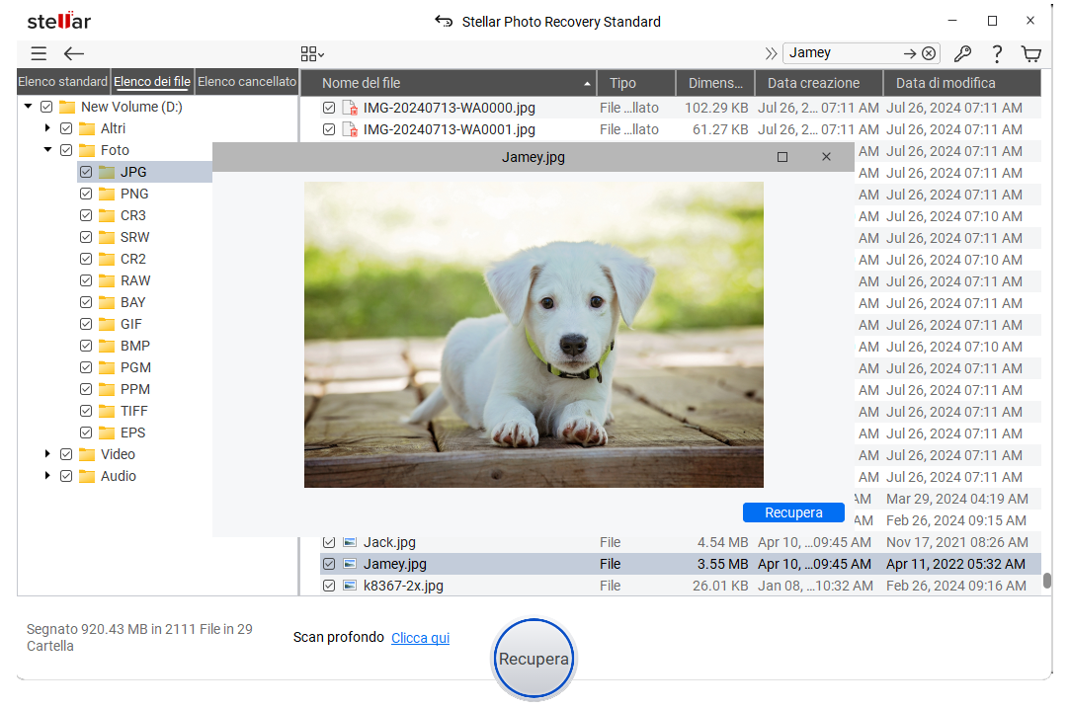
Task: Select the CR2 folder
Action: pyautogui.click(x=133, y=259)
